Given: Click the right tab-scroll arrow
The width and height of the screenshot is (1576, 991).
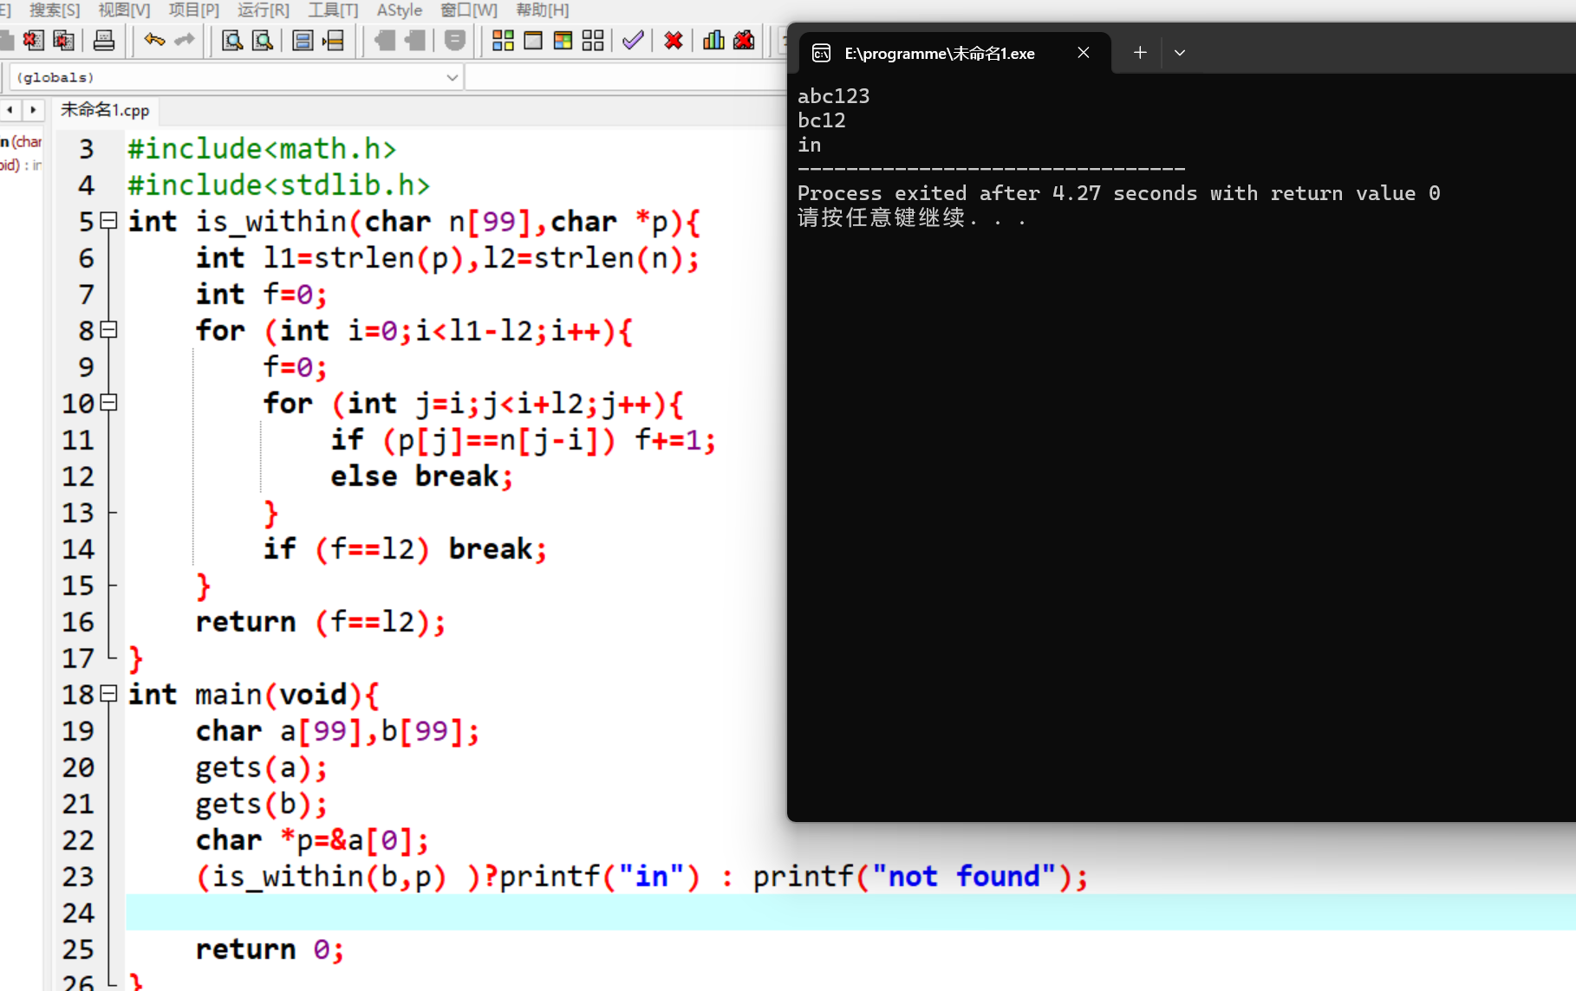Looking at the screenshot, I should click(x=33, y=110).
